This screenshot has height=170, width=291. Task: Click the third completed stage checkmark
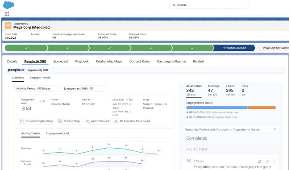(109, 48)
